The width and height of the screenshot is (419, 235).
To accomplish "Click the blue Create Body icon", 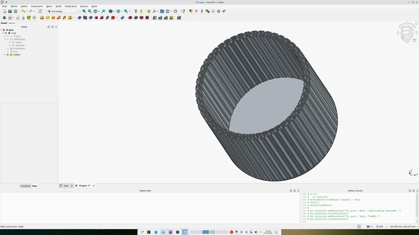I will pyautogui.click(x=4, y=18).
